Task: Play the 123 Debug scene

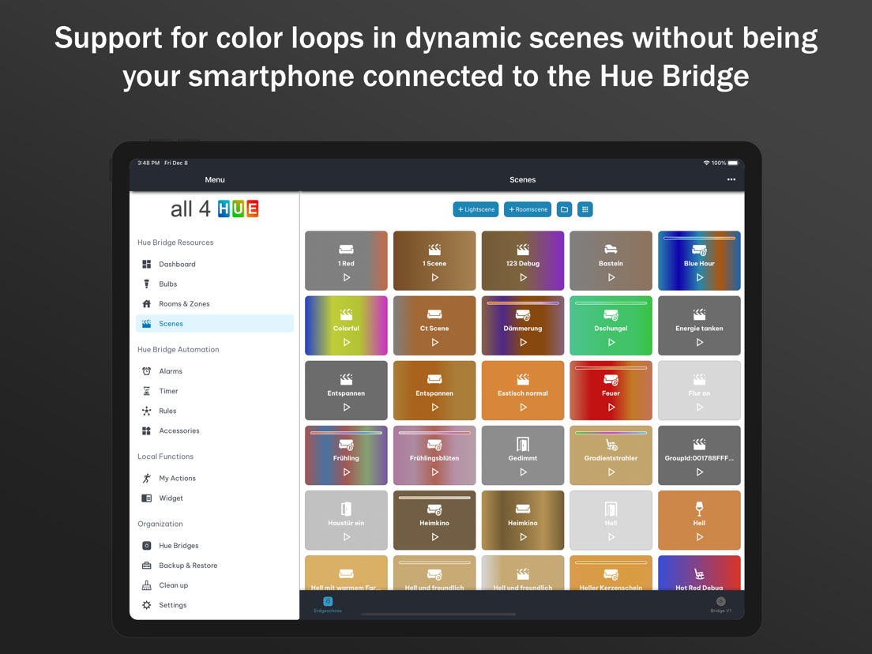Action: (523, 277)
